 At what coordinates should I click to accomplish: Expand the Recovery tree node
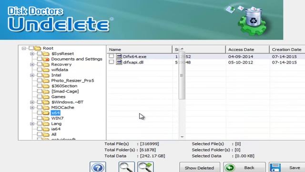coord(32,64)
